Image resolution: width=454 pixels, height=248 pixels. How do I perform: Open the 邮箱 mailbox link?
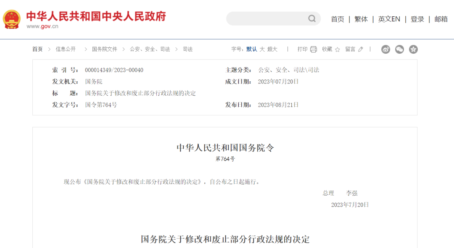coord(441,19)
